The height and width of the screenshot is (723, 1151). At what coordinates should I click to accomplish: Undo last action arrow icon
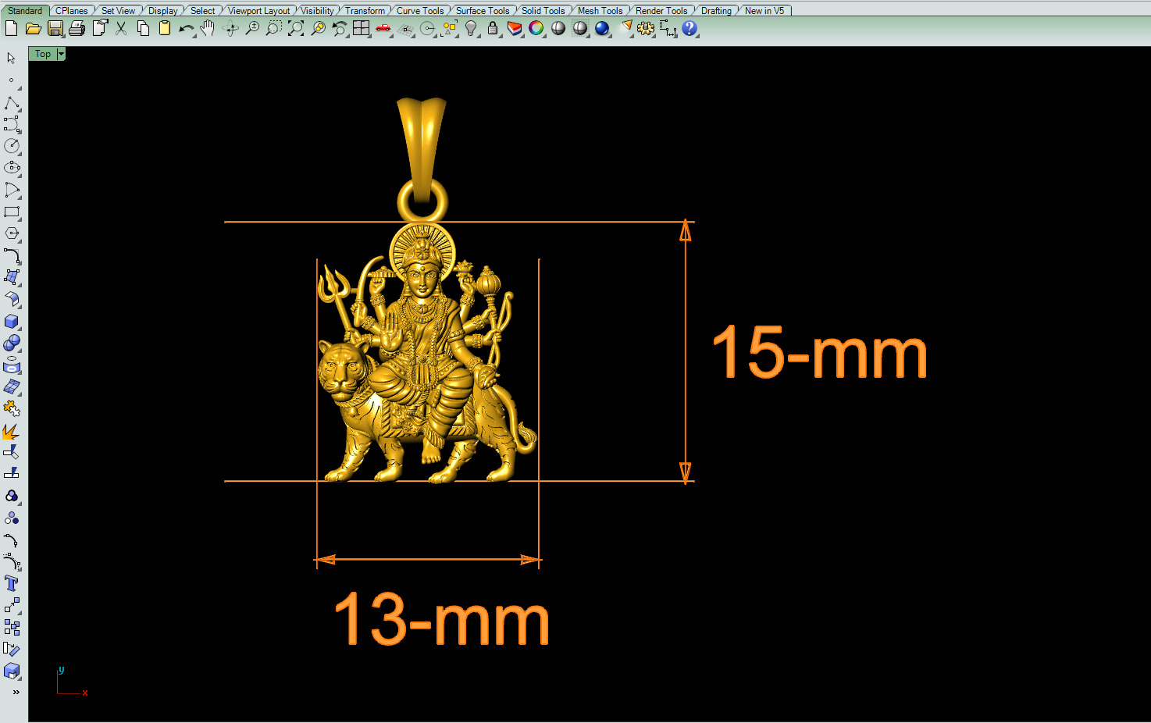(x=187, y=28)
